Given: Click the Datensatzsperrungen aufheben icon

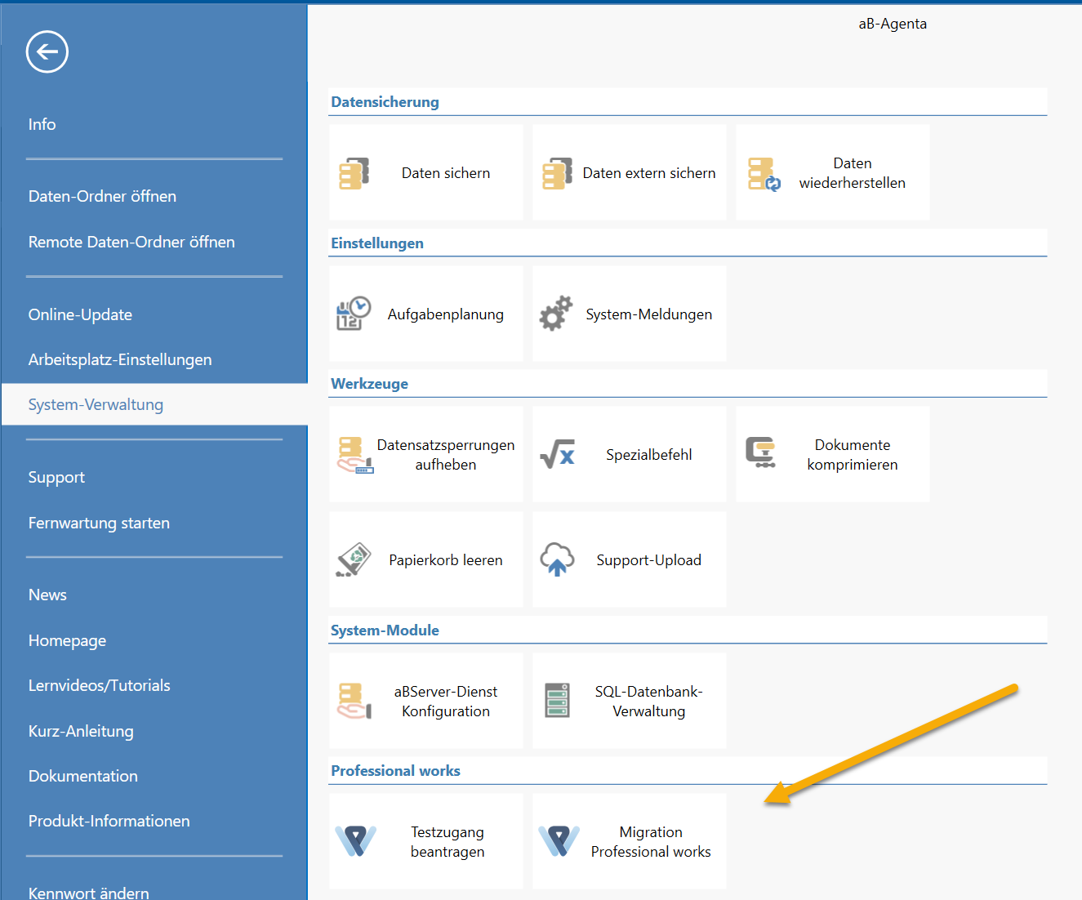Looking at the screenshot, I should 355,455.
